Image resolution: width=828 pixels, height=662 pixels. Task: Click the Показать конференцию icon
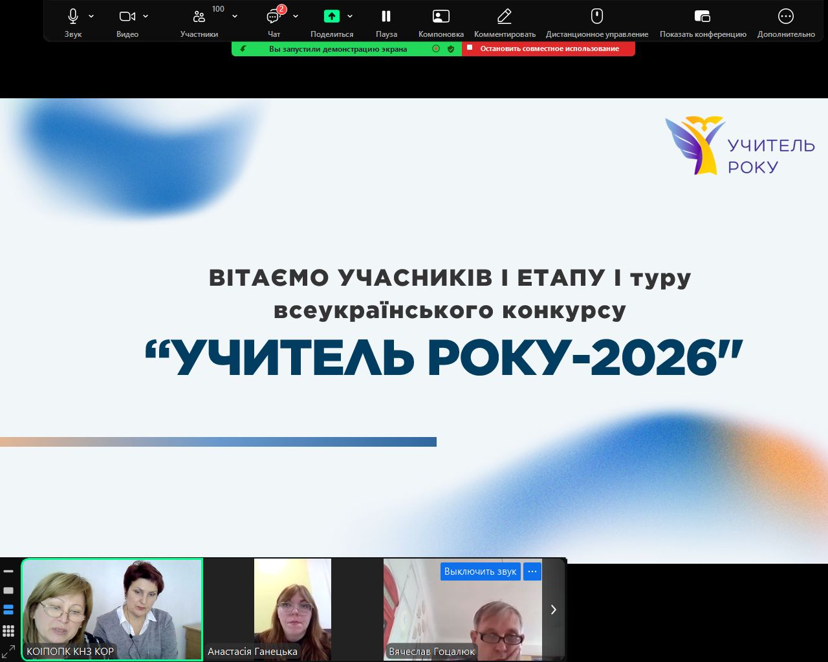[703, 17]
